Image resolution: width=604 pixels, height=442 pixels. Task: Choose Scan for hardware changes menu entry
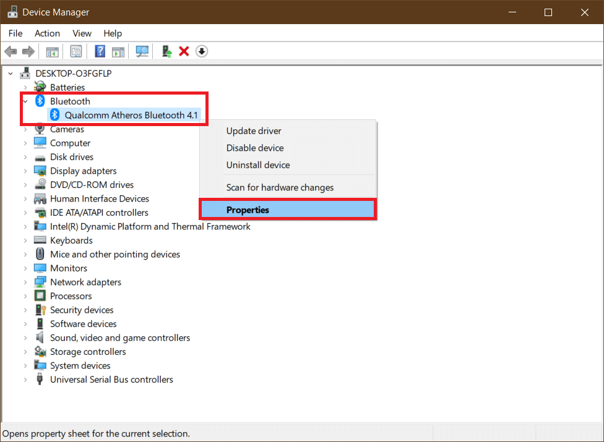288,187
